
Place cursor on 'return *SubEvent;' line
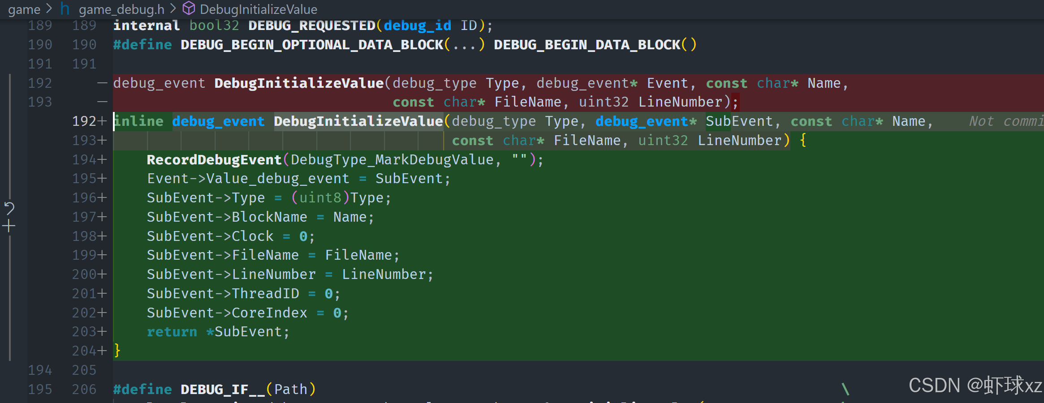click(218, 332)
